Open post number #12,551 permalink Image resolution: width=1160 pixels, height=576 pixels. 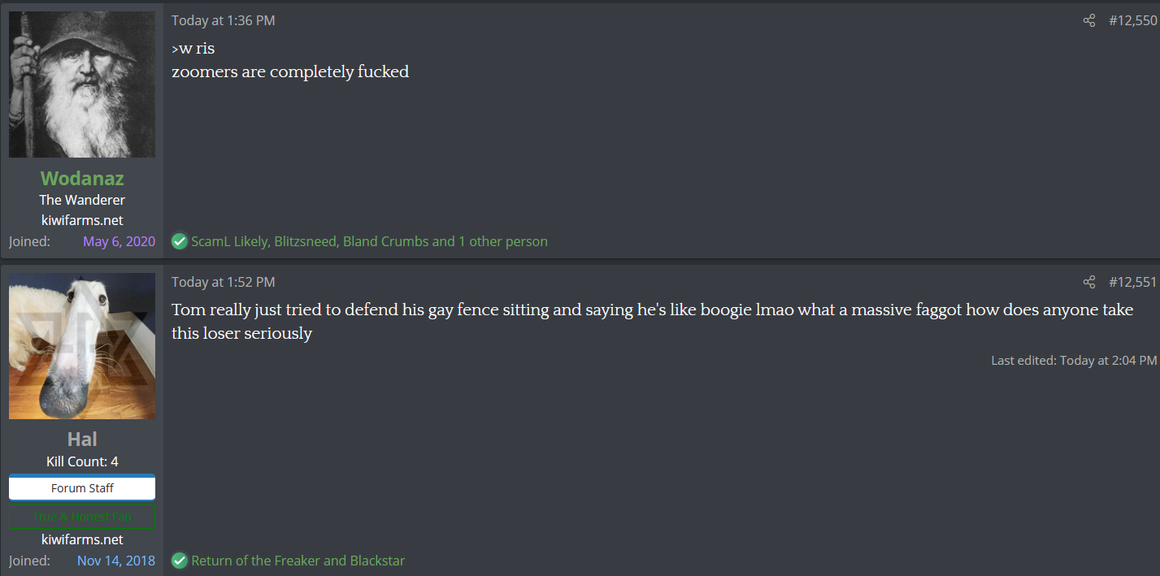pyautogui.click(x=1132, y=282)
